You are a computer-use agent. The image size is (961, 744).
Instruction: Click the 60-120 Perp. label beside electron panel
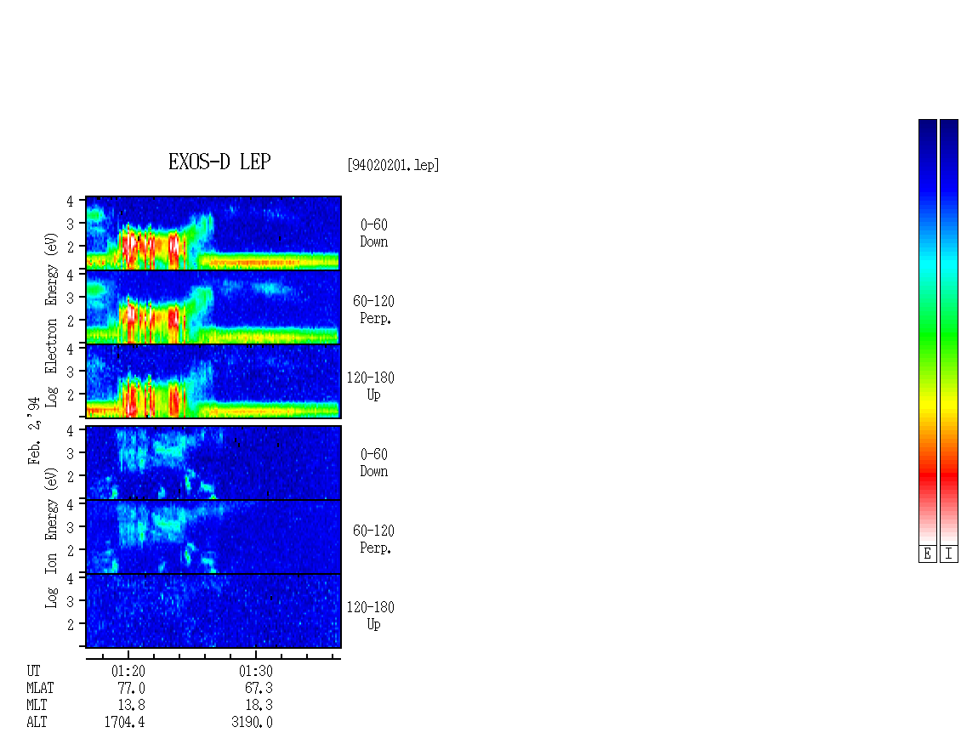(x=373, y=310)
